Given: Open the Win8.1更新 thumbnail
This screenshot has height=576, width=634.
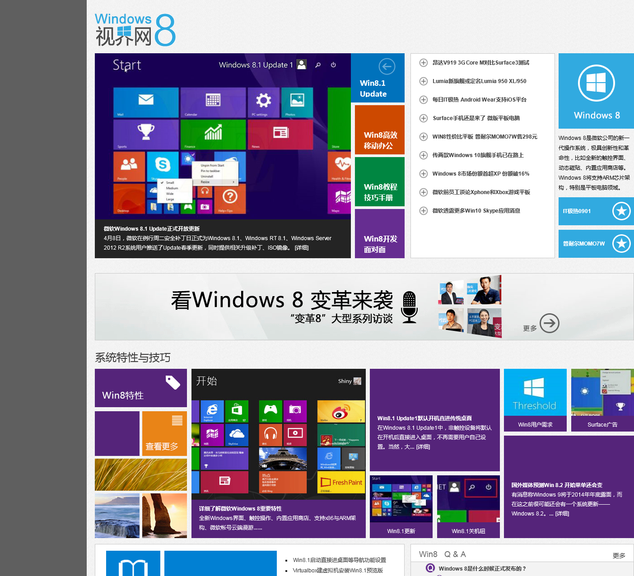Looking at the screenshot, I should (401, 506).
